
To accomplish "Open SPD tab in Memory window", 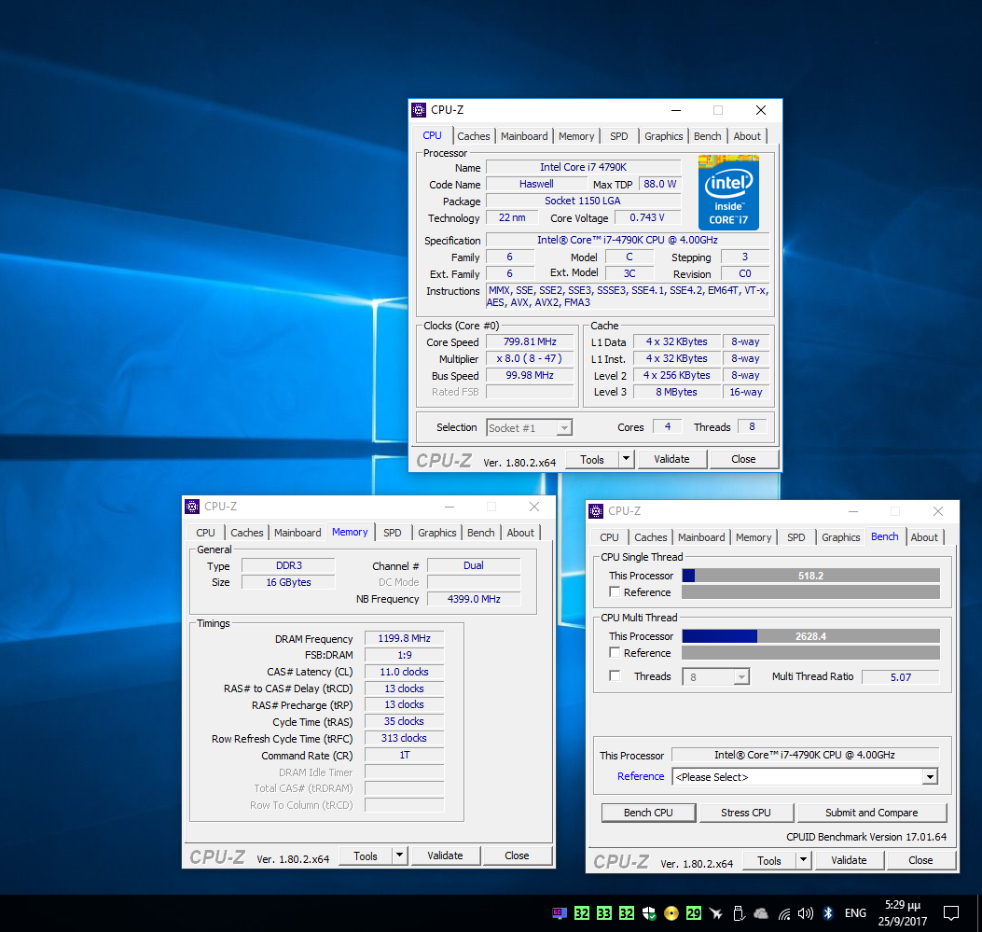I will (392, 533).
